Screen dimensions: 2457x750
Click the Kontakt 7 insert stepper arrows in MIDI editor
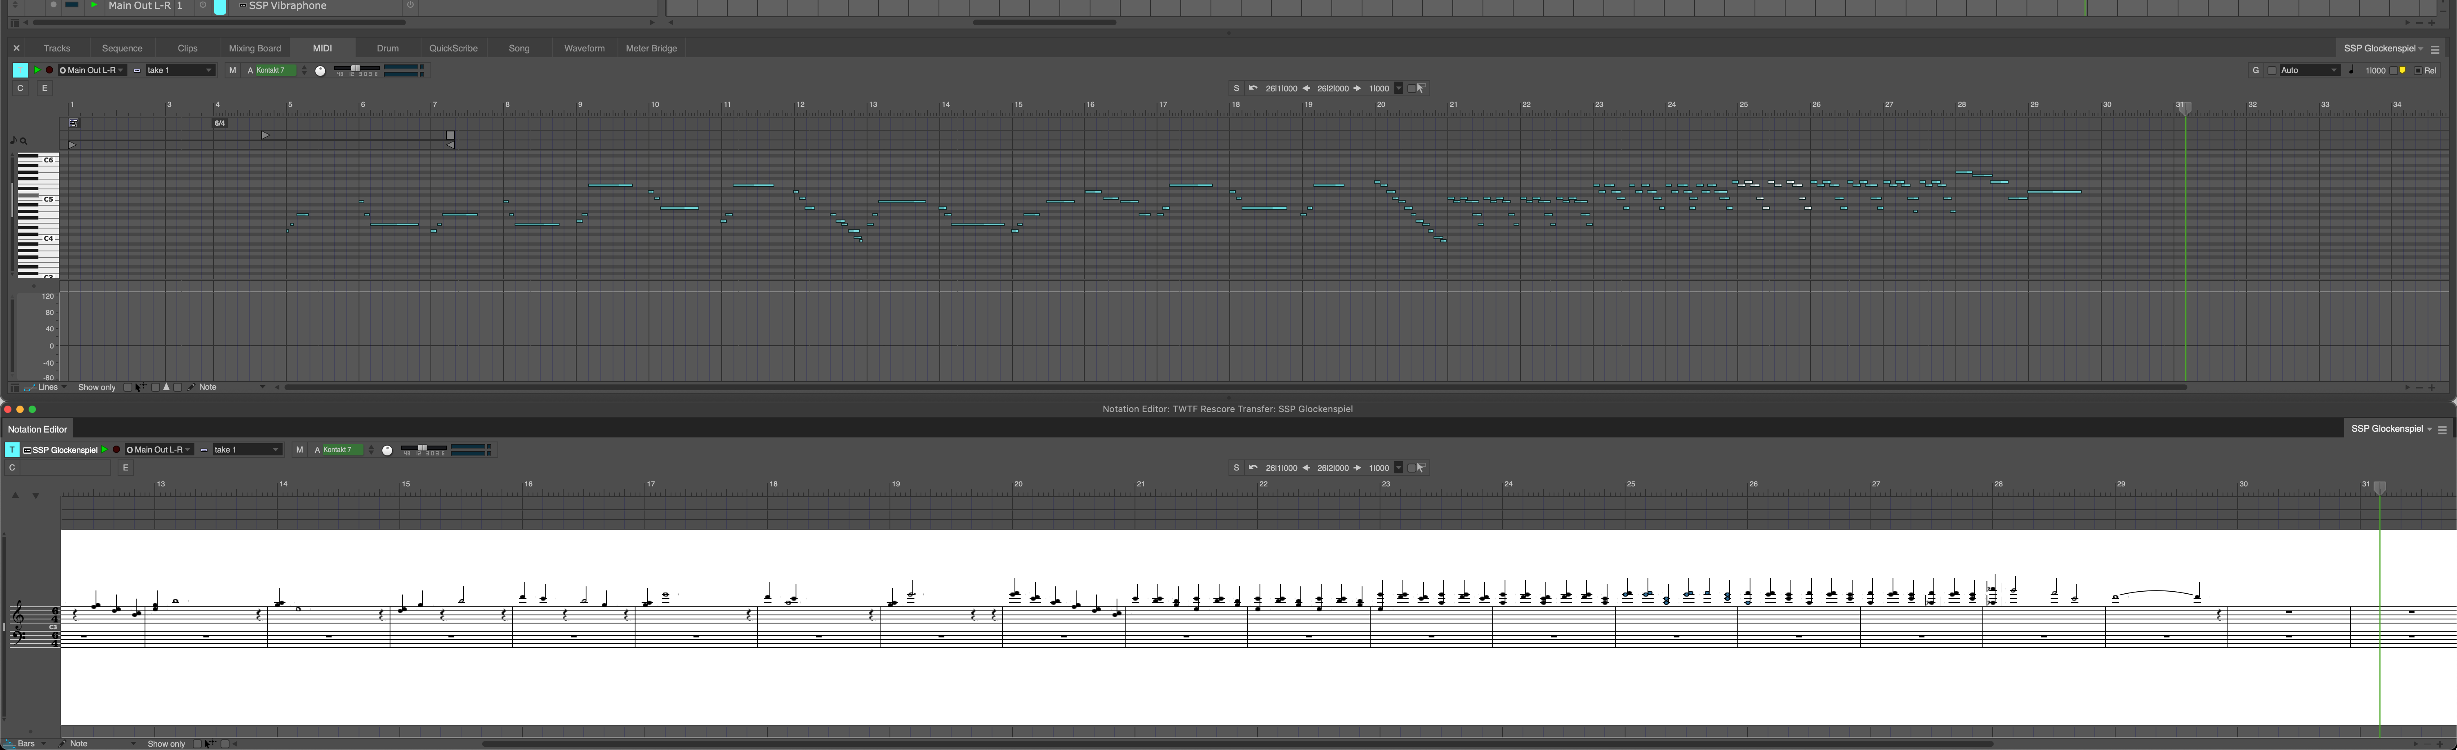(x=304, y=71)
